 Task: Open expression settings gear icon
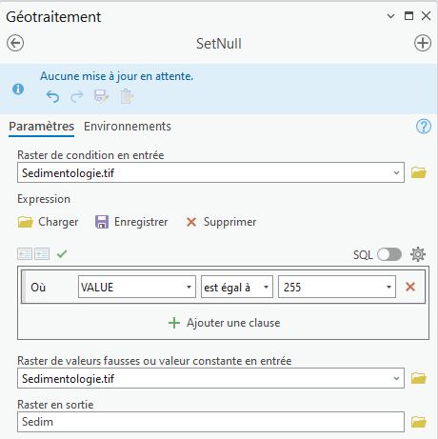[x=418, y=254]
